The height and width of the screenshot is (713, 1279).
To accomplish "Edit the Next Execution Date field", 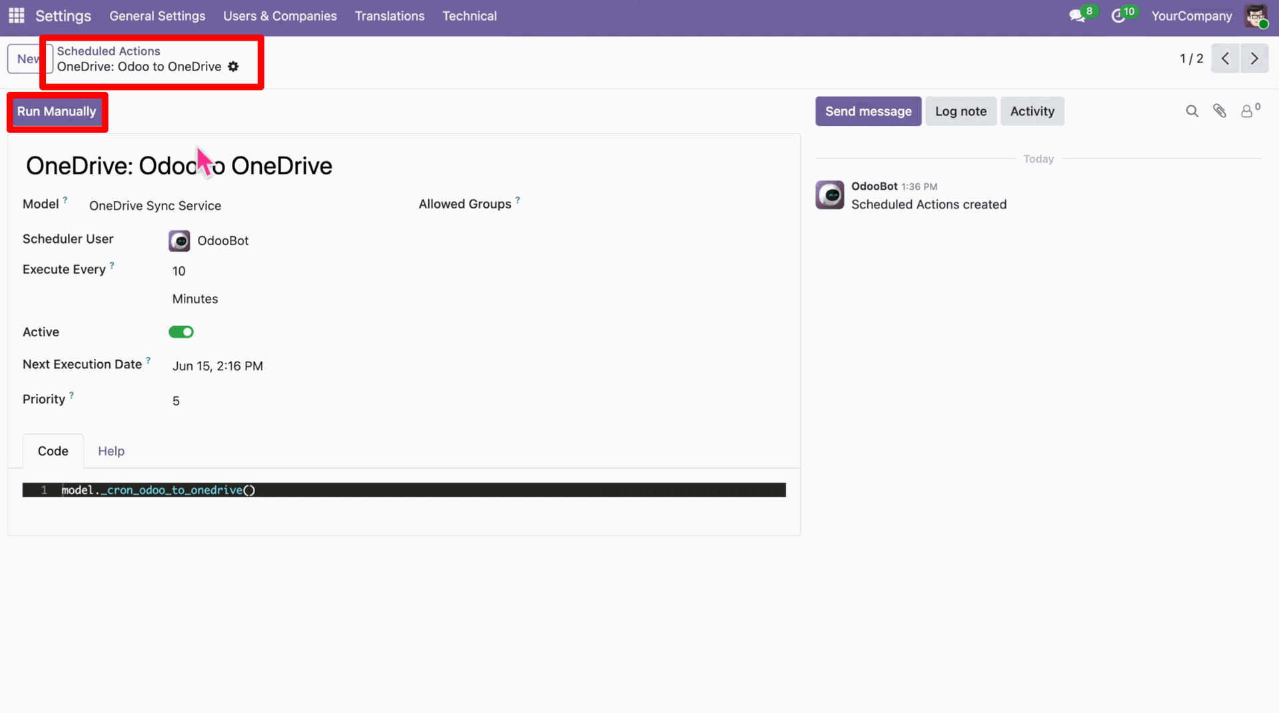I will [218, 366].
